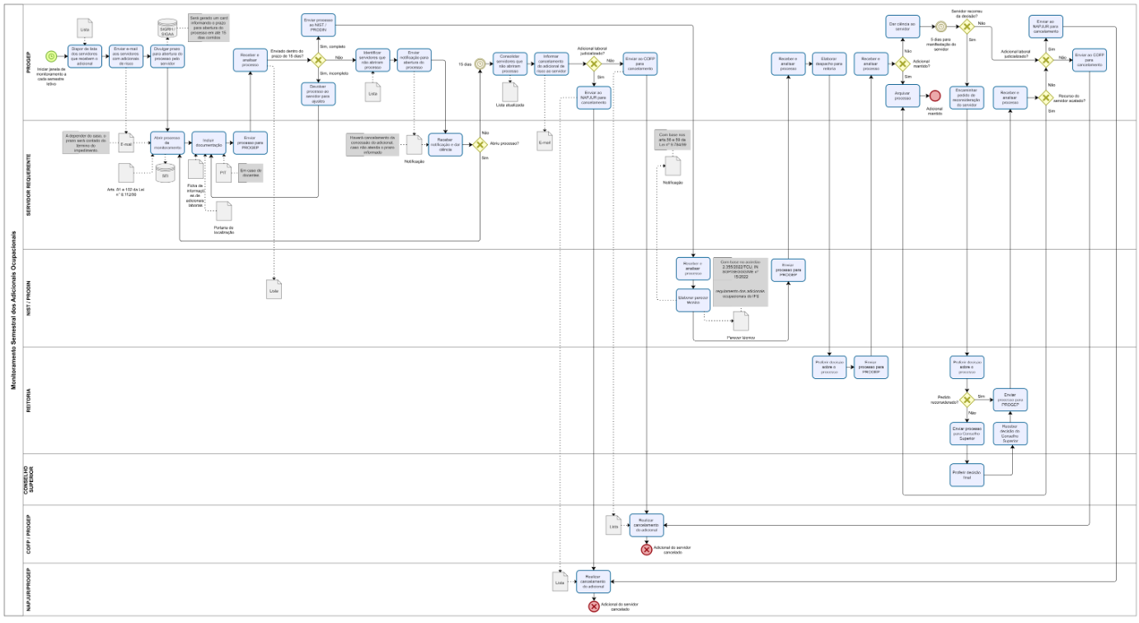The height and width of the screenshot is (623, 1139).
Task: Select the 'Portaria de localização' document
Action: pos(223,211)
